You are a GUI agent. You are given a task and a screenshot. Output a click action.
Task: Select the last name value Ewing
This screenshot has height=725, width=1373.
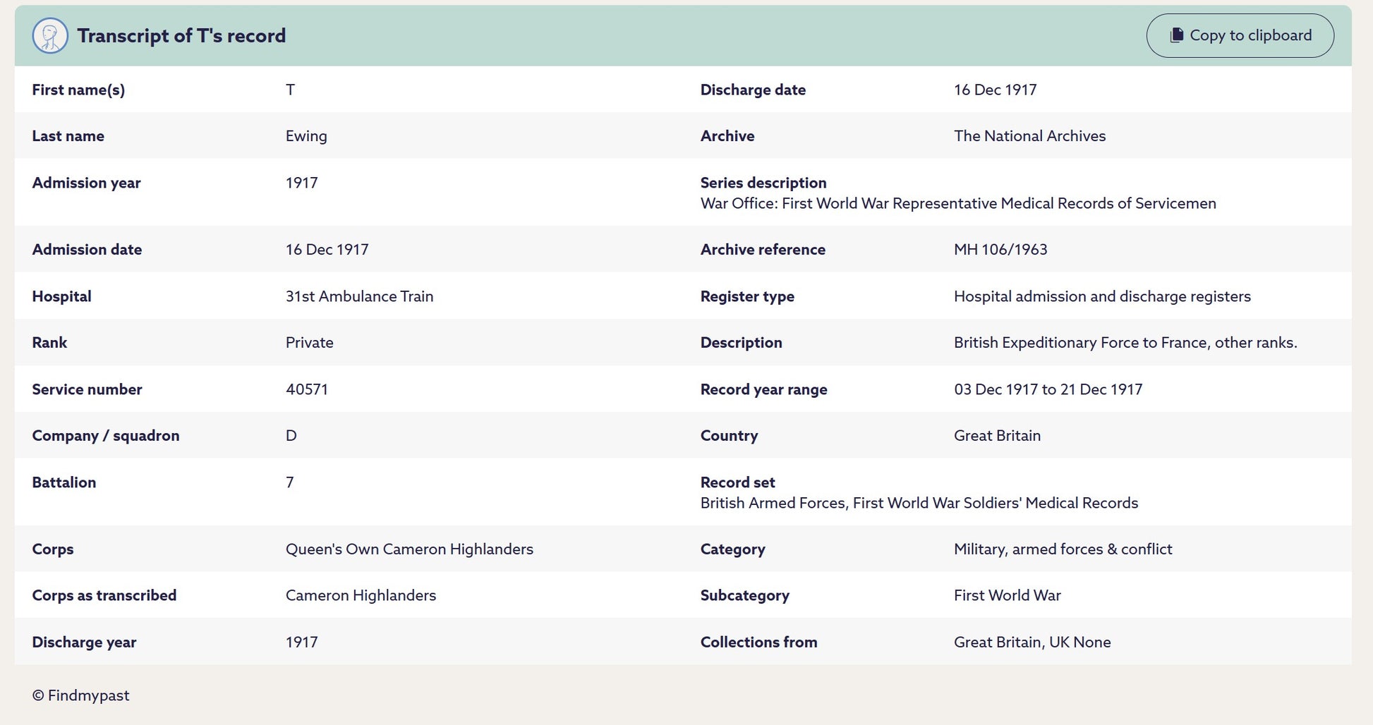pyautogui.click(x=306, y=136)
